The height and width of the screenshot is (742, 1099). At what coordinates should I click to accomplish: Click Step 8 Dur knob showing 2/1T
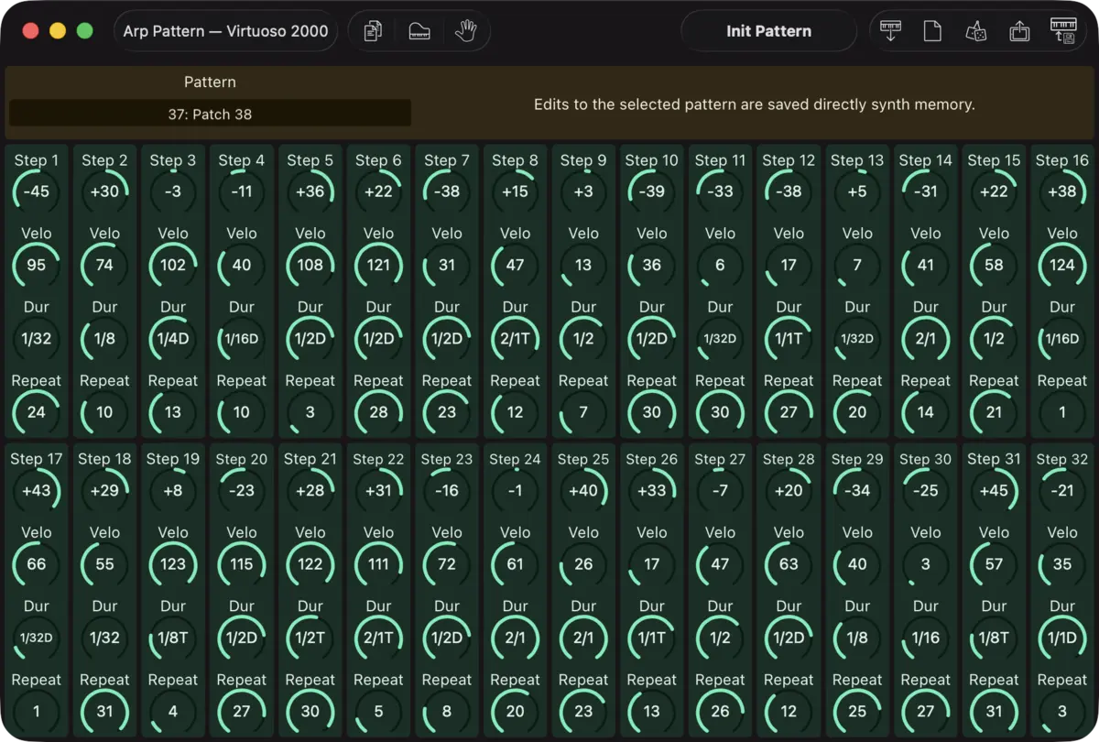516,339
